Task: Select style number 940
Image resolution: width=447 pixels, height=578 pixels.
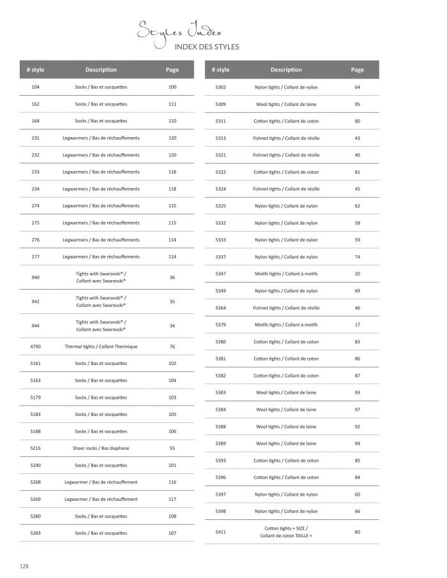Action: point(35,278)
